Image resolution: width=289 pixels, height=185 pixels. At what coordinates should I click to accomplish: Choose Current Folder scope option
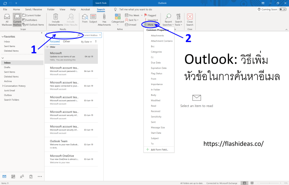click(32, 15)
